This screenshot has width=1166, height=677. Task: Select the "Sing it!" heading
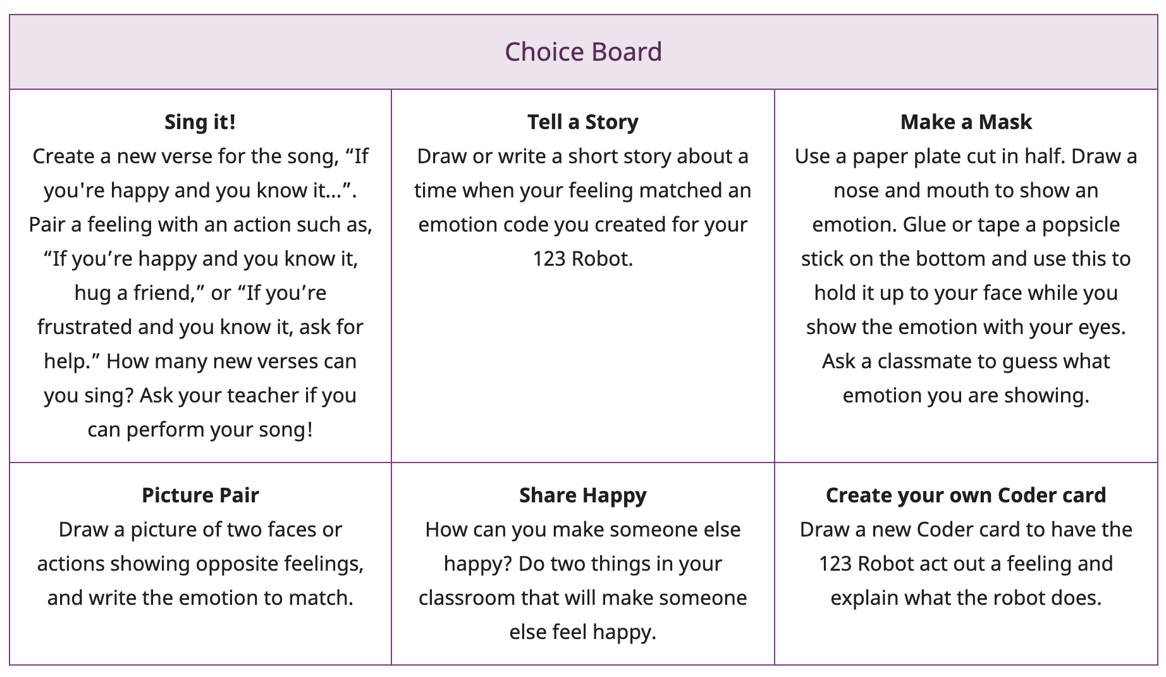200,121
